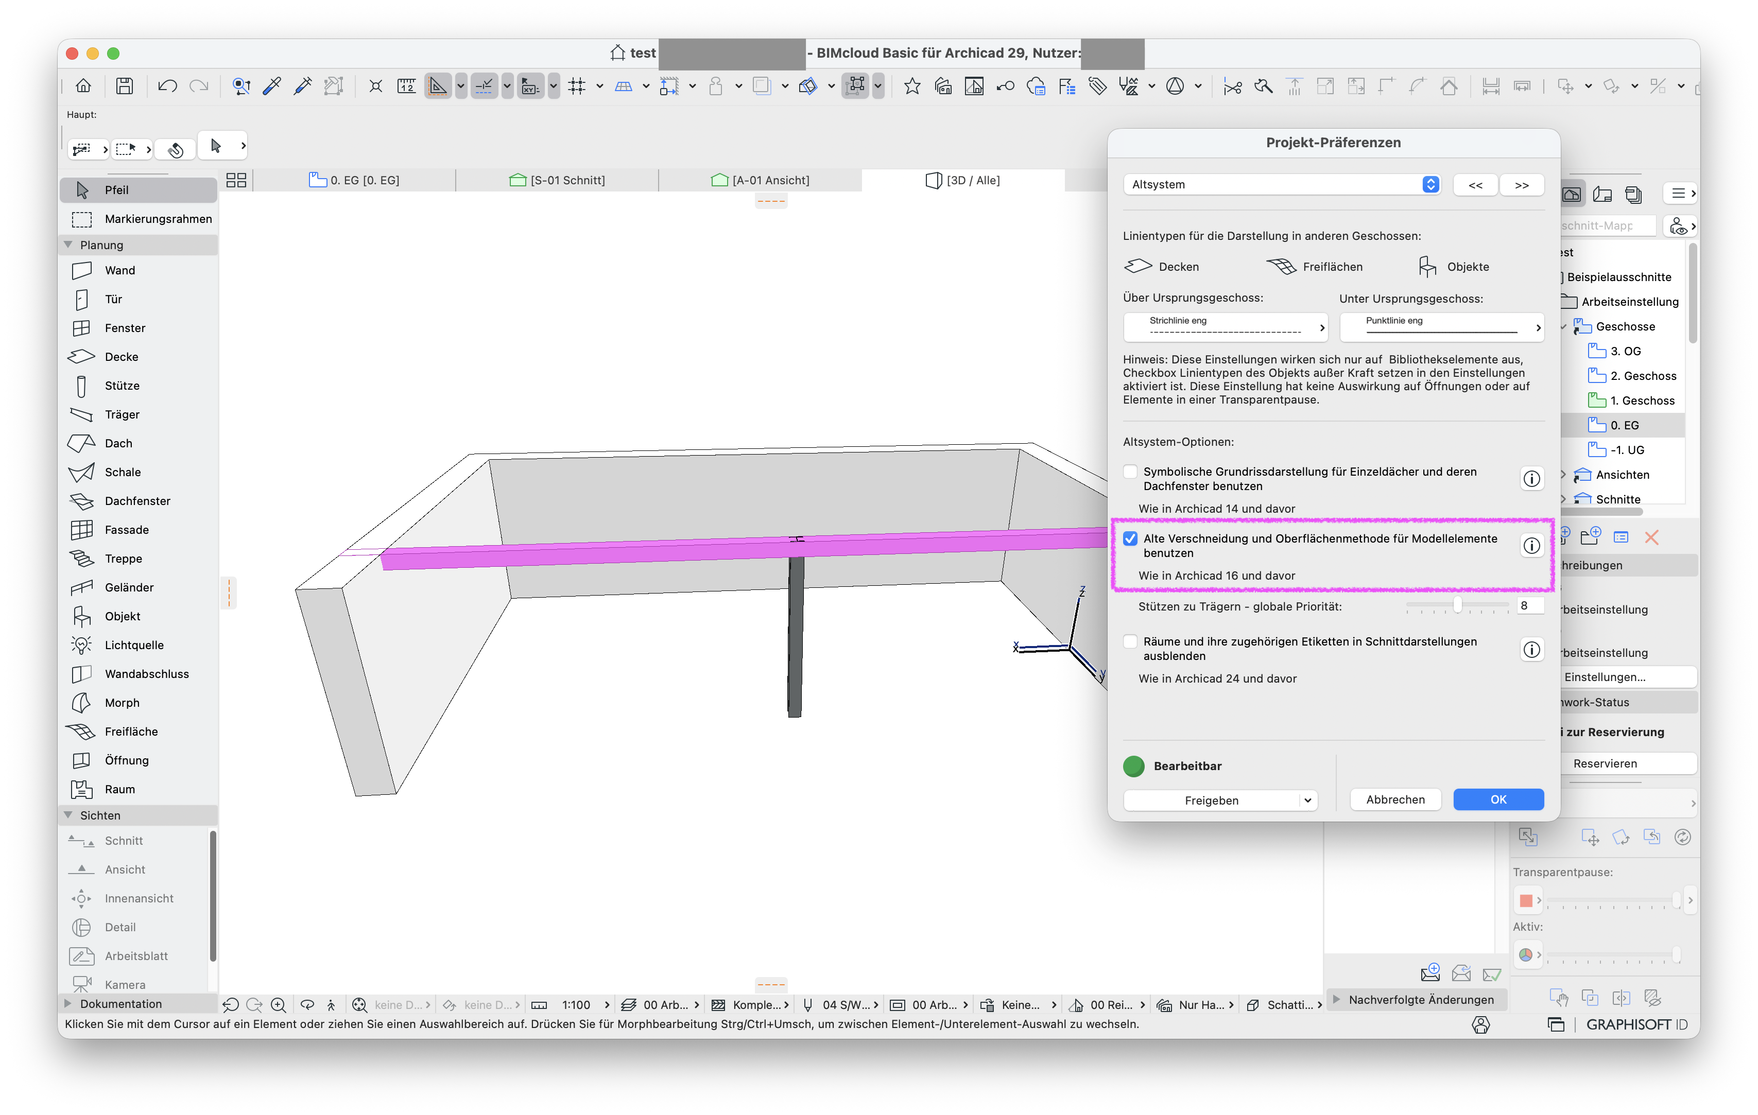The width and height of the screenshot is (1758, 1115).
Task: Click the eyedropper pick-up parameters icon
Action: tap(271, 86)
